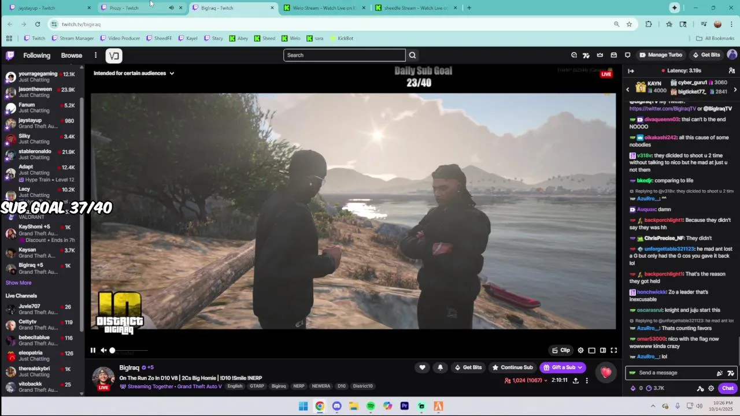Open channel points 3.7K balance

coord(655,388)
